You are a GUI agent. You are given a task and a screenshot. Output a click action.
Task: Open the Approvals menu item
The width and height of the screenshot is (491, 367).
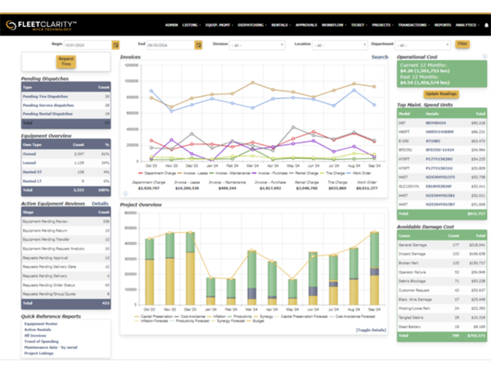306,25
